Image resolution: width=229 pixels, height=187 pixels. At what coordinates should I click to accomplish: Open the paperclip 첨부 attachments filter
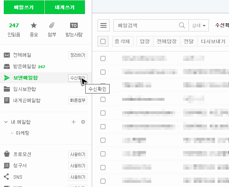click(52, 25)
